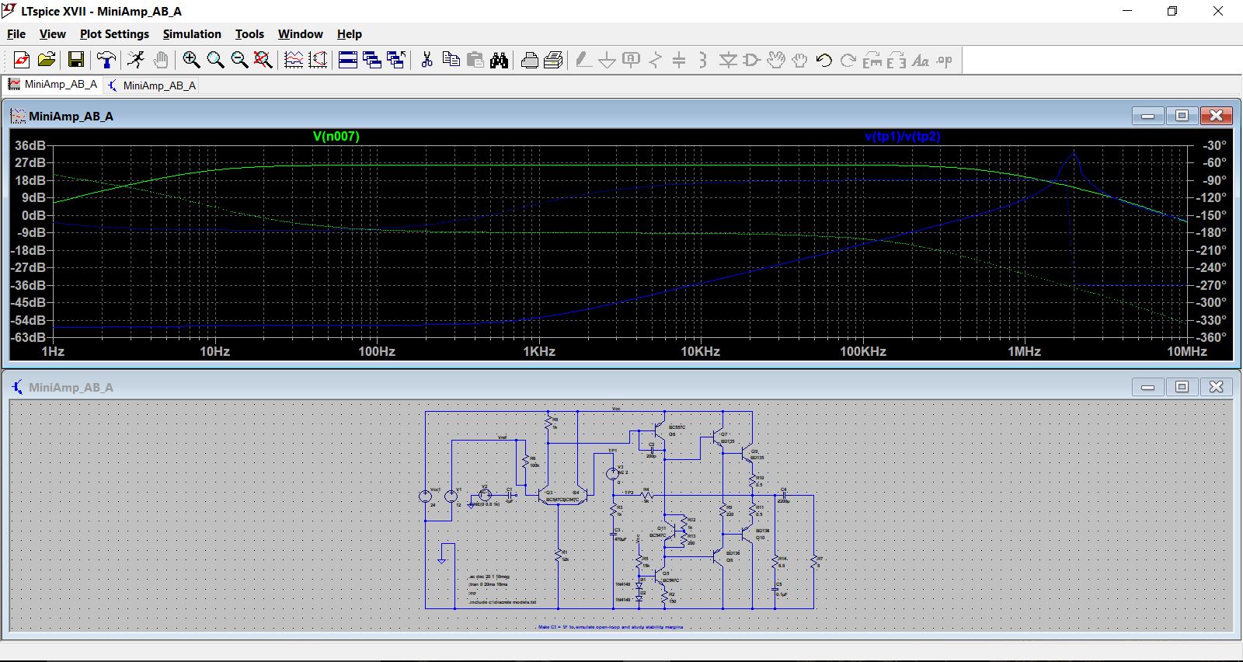This screenshot has width=1243, height=662.
Task: Maximize the schematic child window
Action: (x=1182, y=387)
